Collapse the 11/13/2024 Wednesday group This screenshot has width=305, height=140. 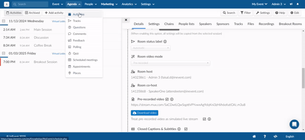coord(3,21)
